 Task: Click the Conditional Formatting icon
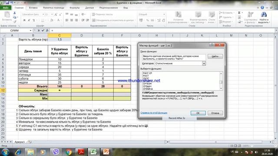coord(178,15)
